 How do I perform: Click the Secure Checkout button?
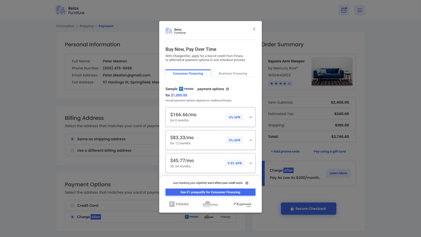(x=309, y=209)
